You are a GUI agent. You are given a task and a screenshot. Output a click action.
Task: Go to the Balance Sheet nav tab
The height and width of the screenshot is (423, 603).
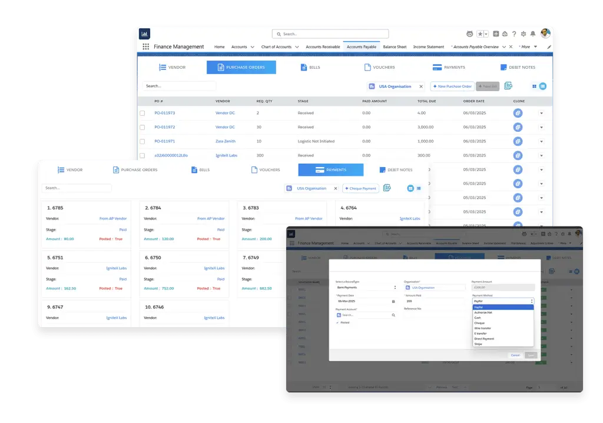point(395,47)
